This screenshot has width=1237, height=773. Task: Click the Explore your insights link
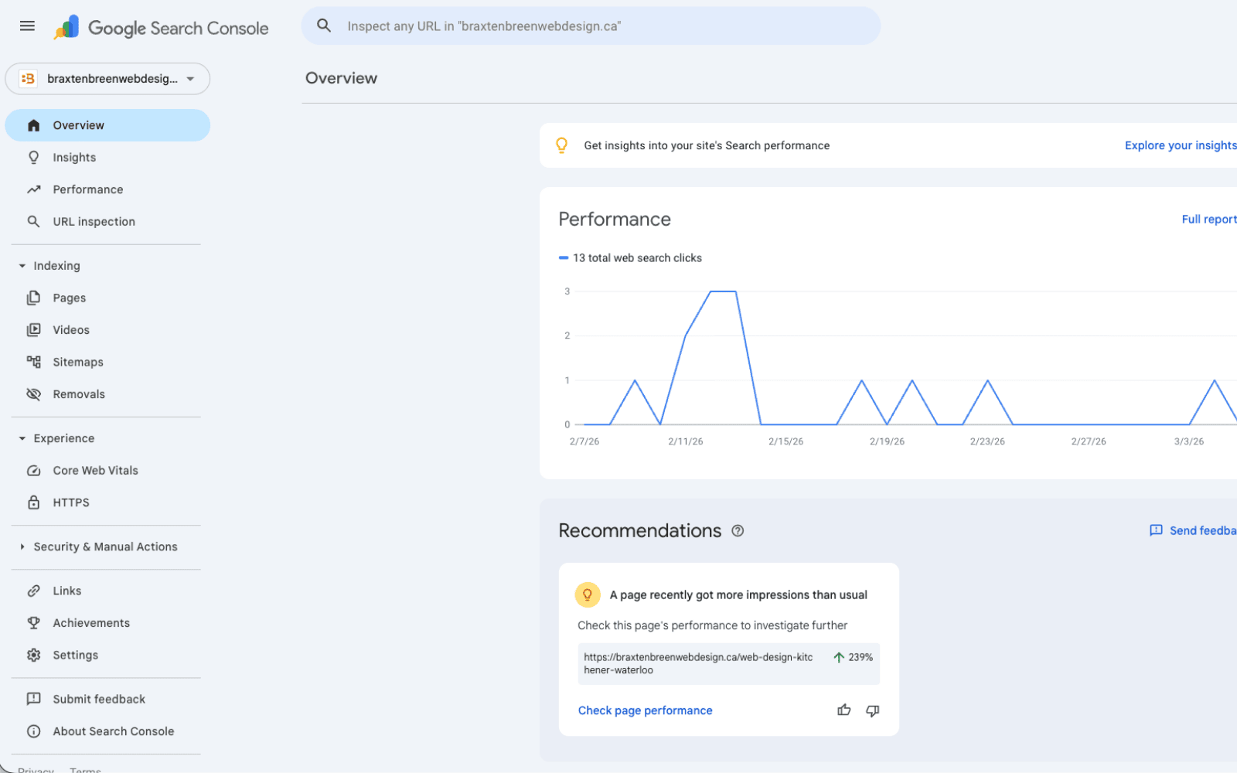pyautogui.click(x=1180, y=145)
